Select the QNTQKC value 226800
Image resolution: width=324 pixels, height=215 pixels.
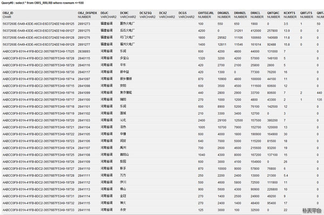pyautogui.click(x=272, y=189)
